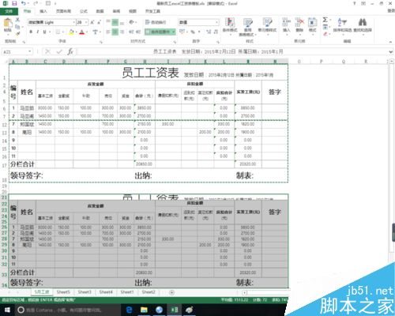Open File Explorer from taskbar
The height and width of the screenshot is (316, 395).
click(x=144, y=310)
